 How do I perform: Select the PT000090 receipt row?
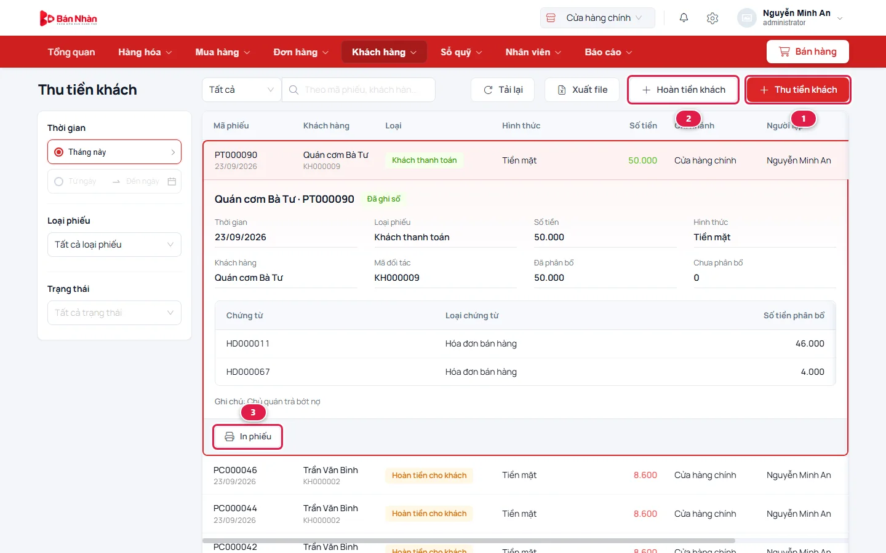point(525,160)
